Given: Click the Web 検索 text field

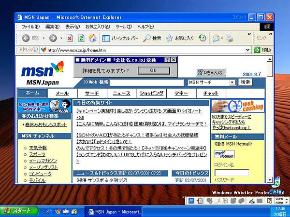Looking at the screenshot, I should click(x=147, y=82).
